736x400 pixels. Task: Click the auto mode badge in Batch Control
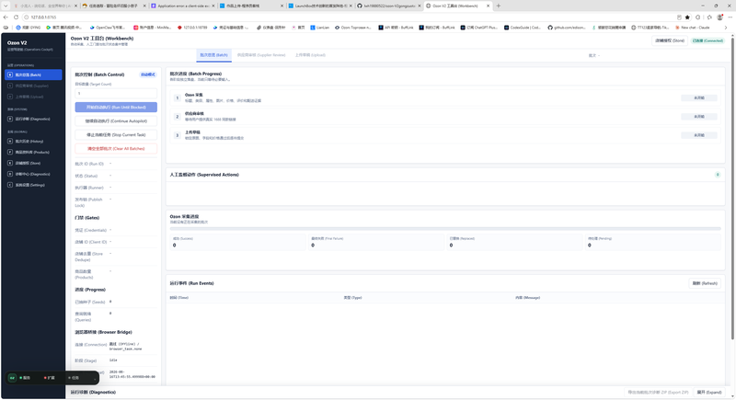148,74
